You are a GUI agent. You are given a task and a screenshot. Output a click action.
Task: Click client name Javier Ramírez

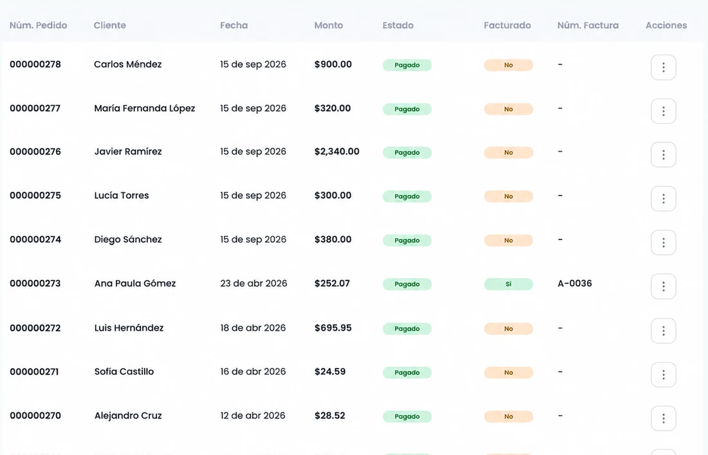pos(128,152)
